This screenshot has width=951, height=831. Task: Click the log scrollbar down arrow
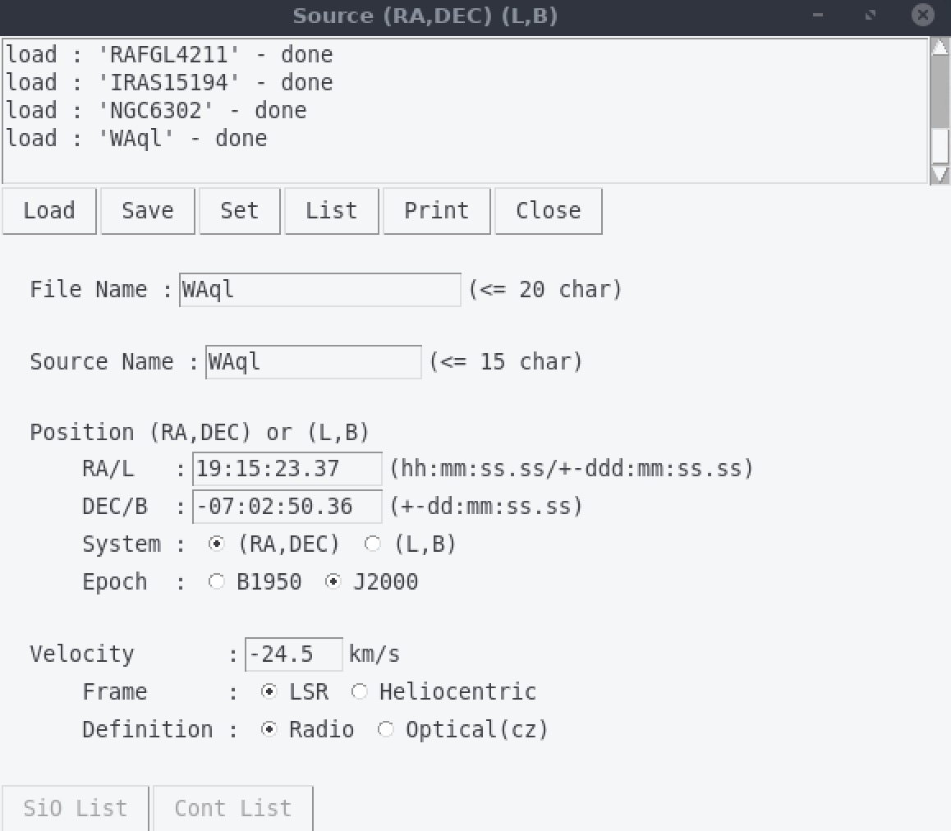tap(940, 174)
